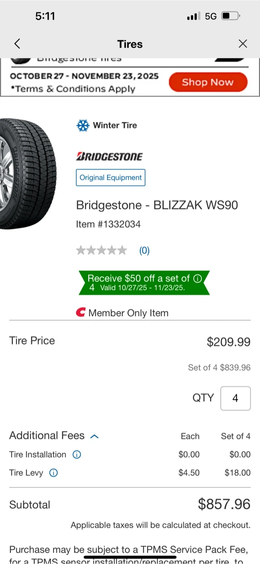This screenshot has width=260, height=564.
Task: Tap the Bridgestone - BLIZZAK WS90 title
Action: point(157,205)
